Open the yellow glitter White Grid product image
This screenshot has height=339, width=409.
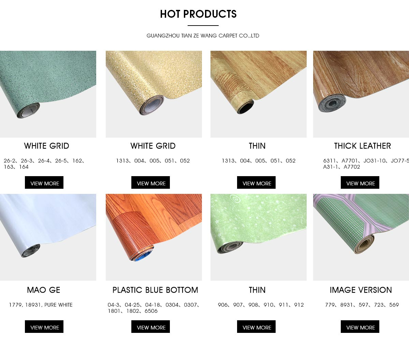(x=154, y=94)
